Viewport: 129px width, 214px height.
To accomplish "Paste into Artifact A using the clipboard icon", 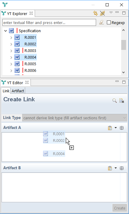I will click(110, 128).
